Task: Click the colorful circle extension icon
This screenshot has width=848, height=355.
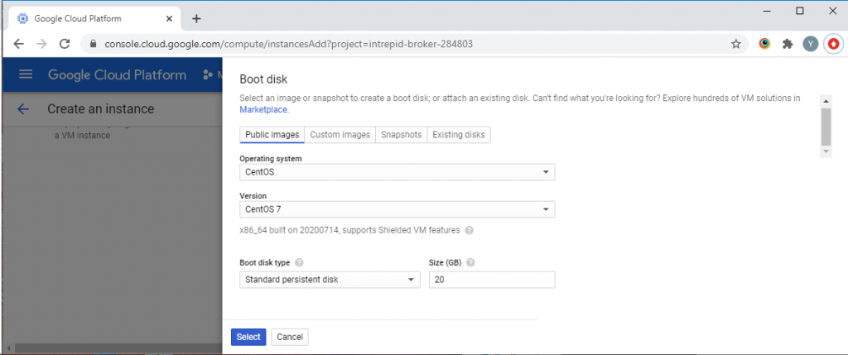Action: 764,45
